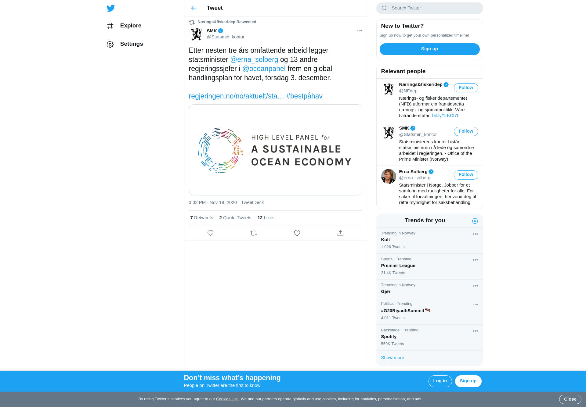
Task: Open more options for Spotify trend
Action: [x=475, y=331]
